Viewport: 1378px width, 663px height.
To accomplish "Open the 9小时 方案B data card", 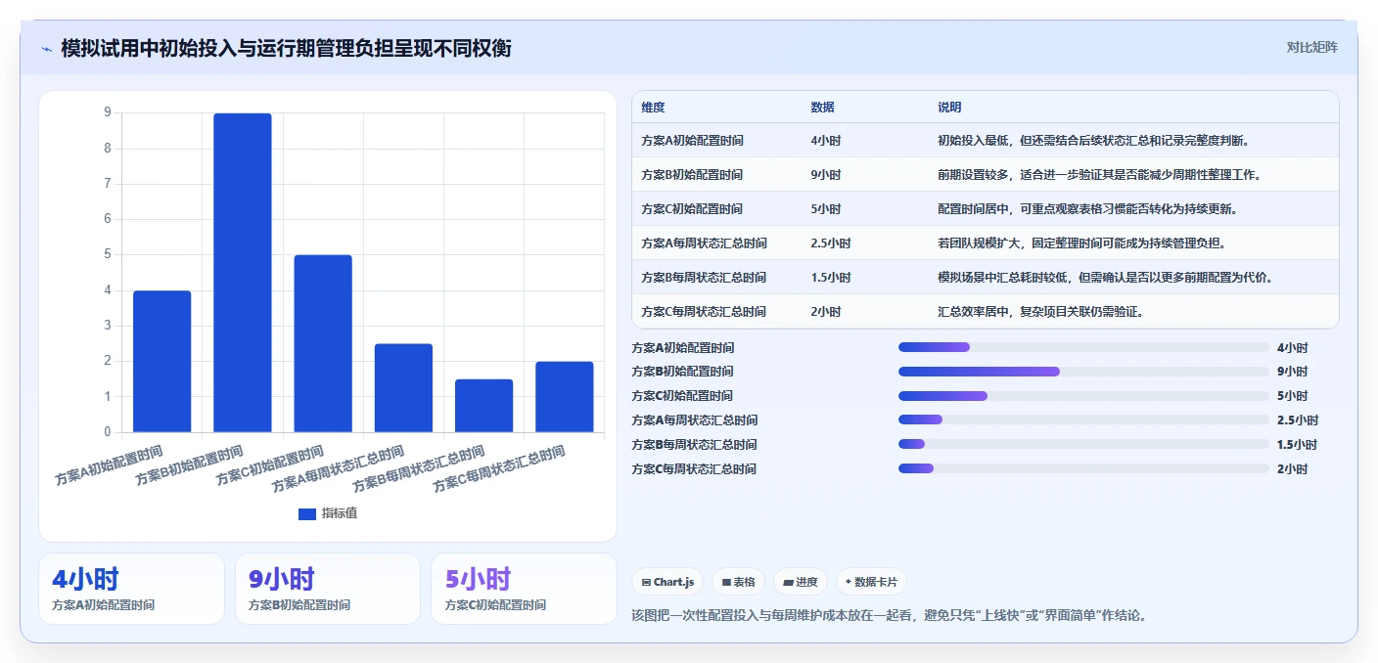I will pyautogui.click(x=328, y=589).
